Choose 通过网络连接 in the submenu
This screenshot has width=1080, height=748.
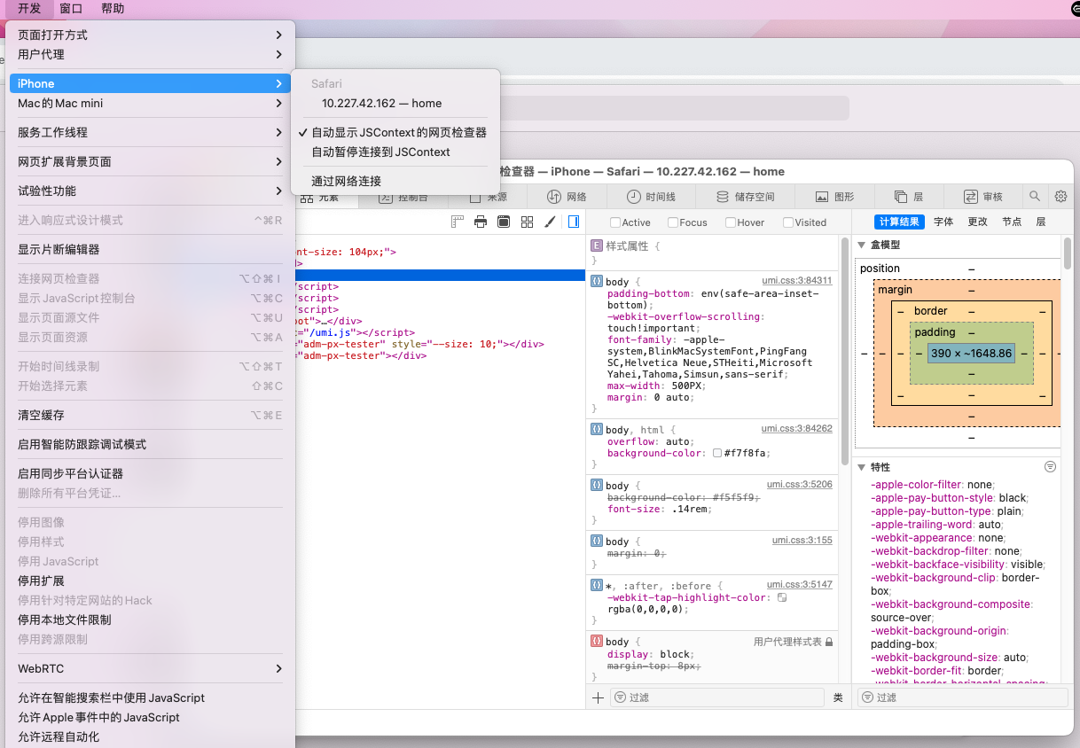point(395,181)
